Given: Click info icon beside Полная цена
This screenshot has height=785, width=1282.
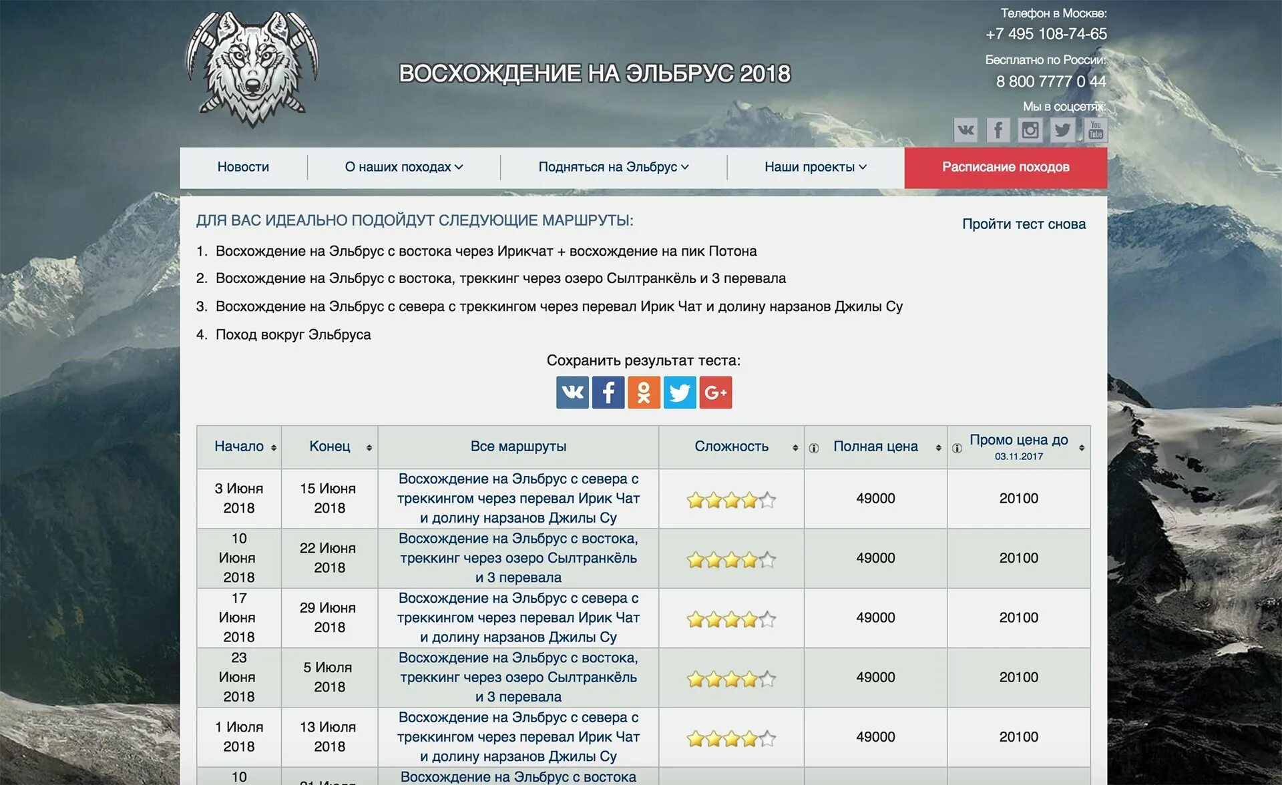Looking at the screenshot, I should 813,449.
